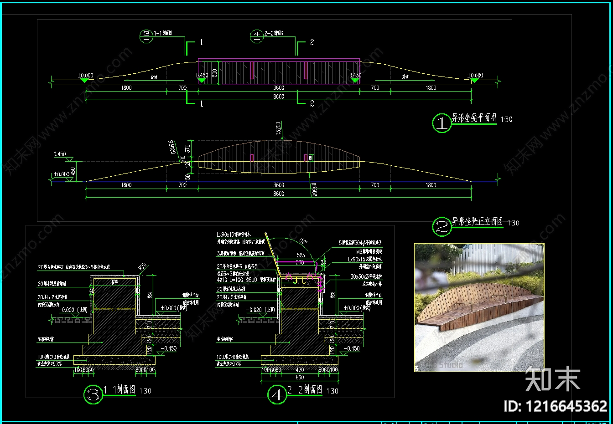The width and height of the screenshot is (613, 424).
Task: Select the 8600 overall dimension in plan view
Action: coord(279,97)
